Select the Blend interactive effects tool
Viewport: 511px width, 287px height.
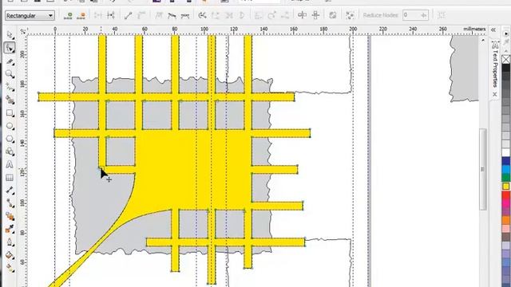click(10, 216)
